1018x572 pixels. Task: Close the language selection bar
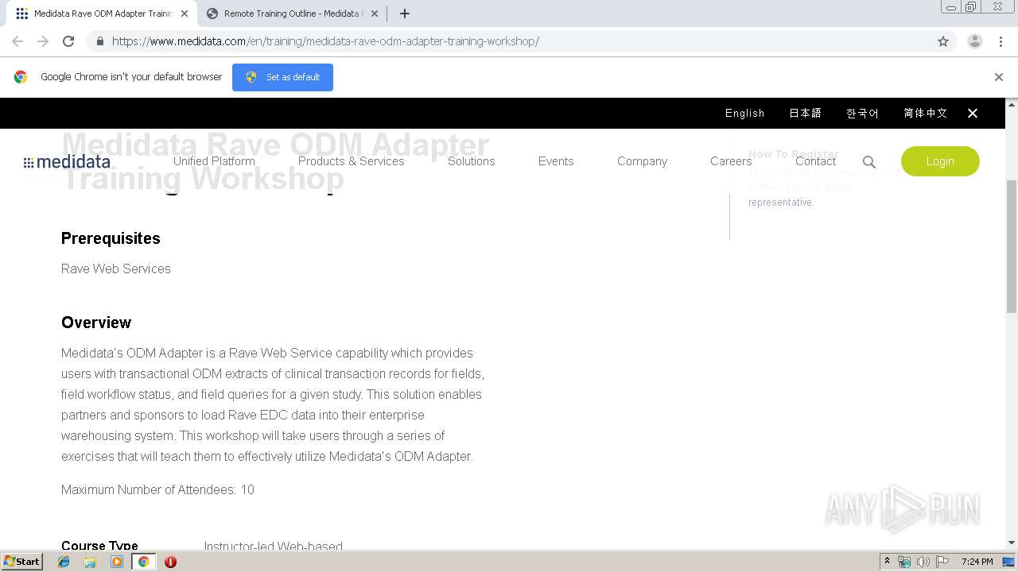[x=973, y=113]
